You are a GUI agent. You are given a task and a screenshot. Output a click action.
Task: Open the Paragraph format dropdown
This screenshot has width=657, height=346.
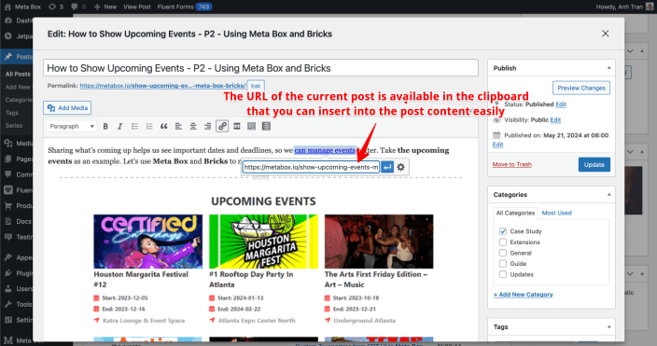[71, 126]
